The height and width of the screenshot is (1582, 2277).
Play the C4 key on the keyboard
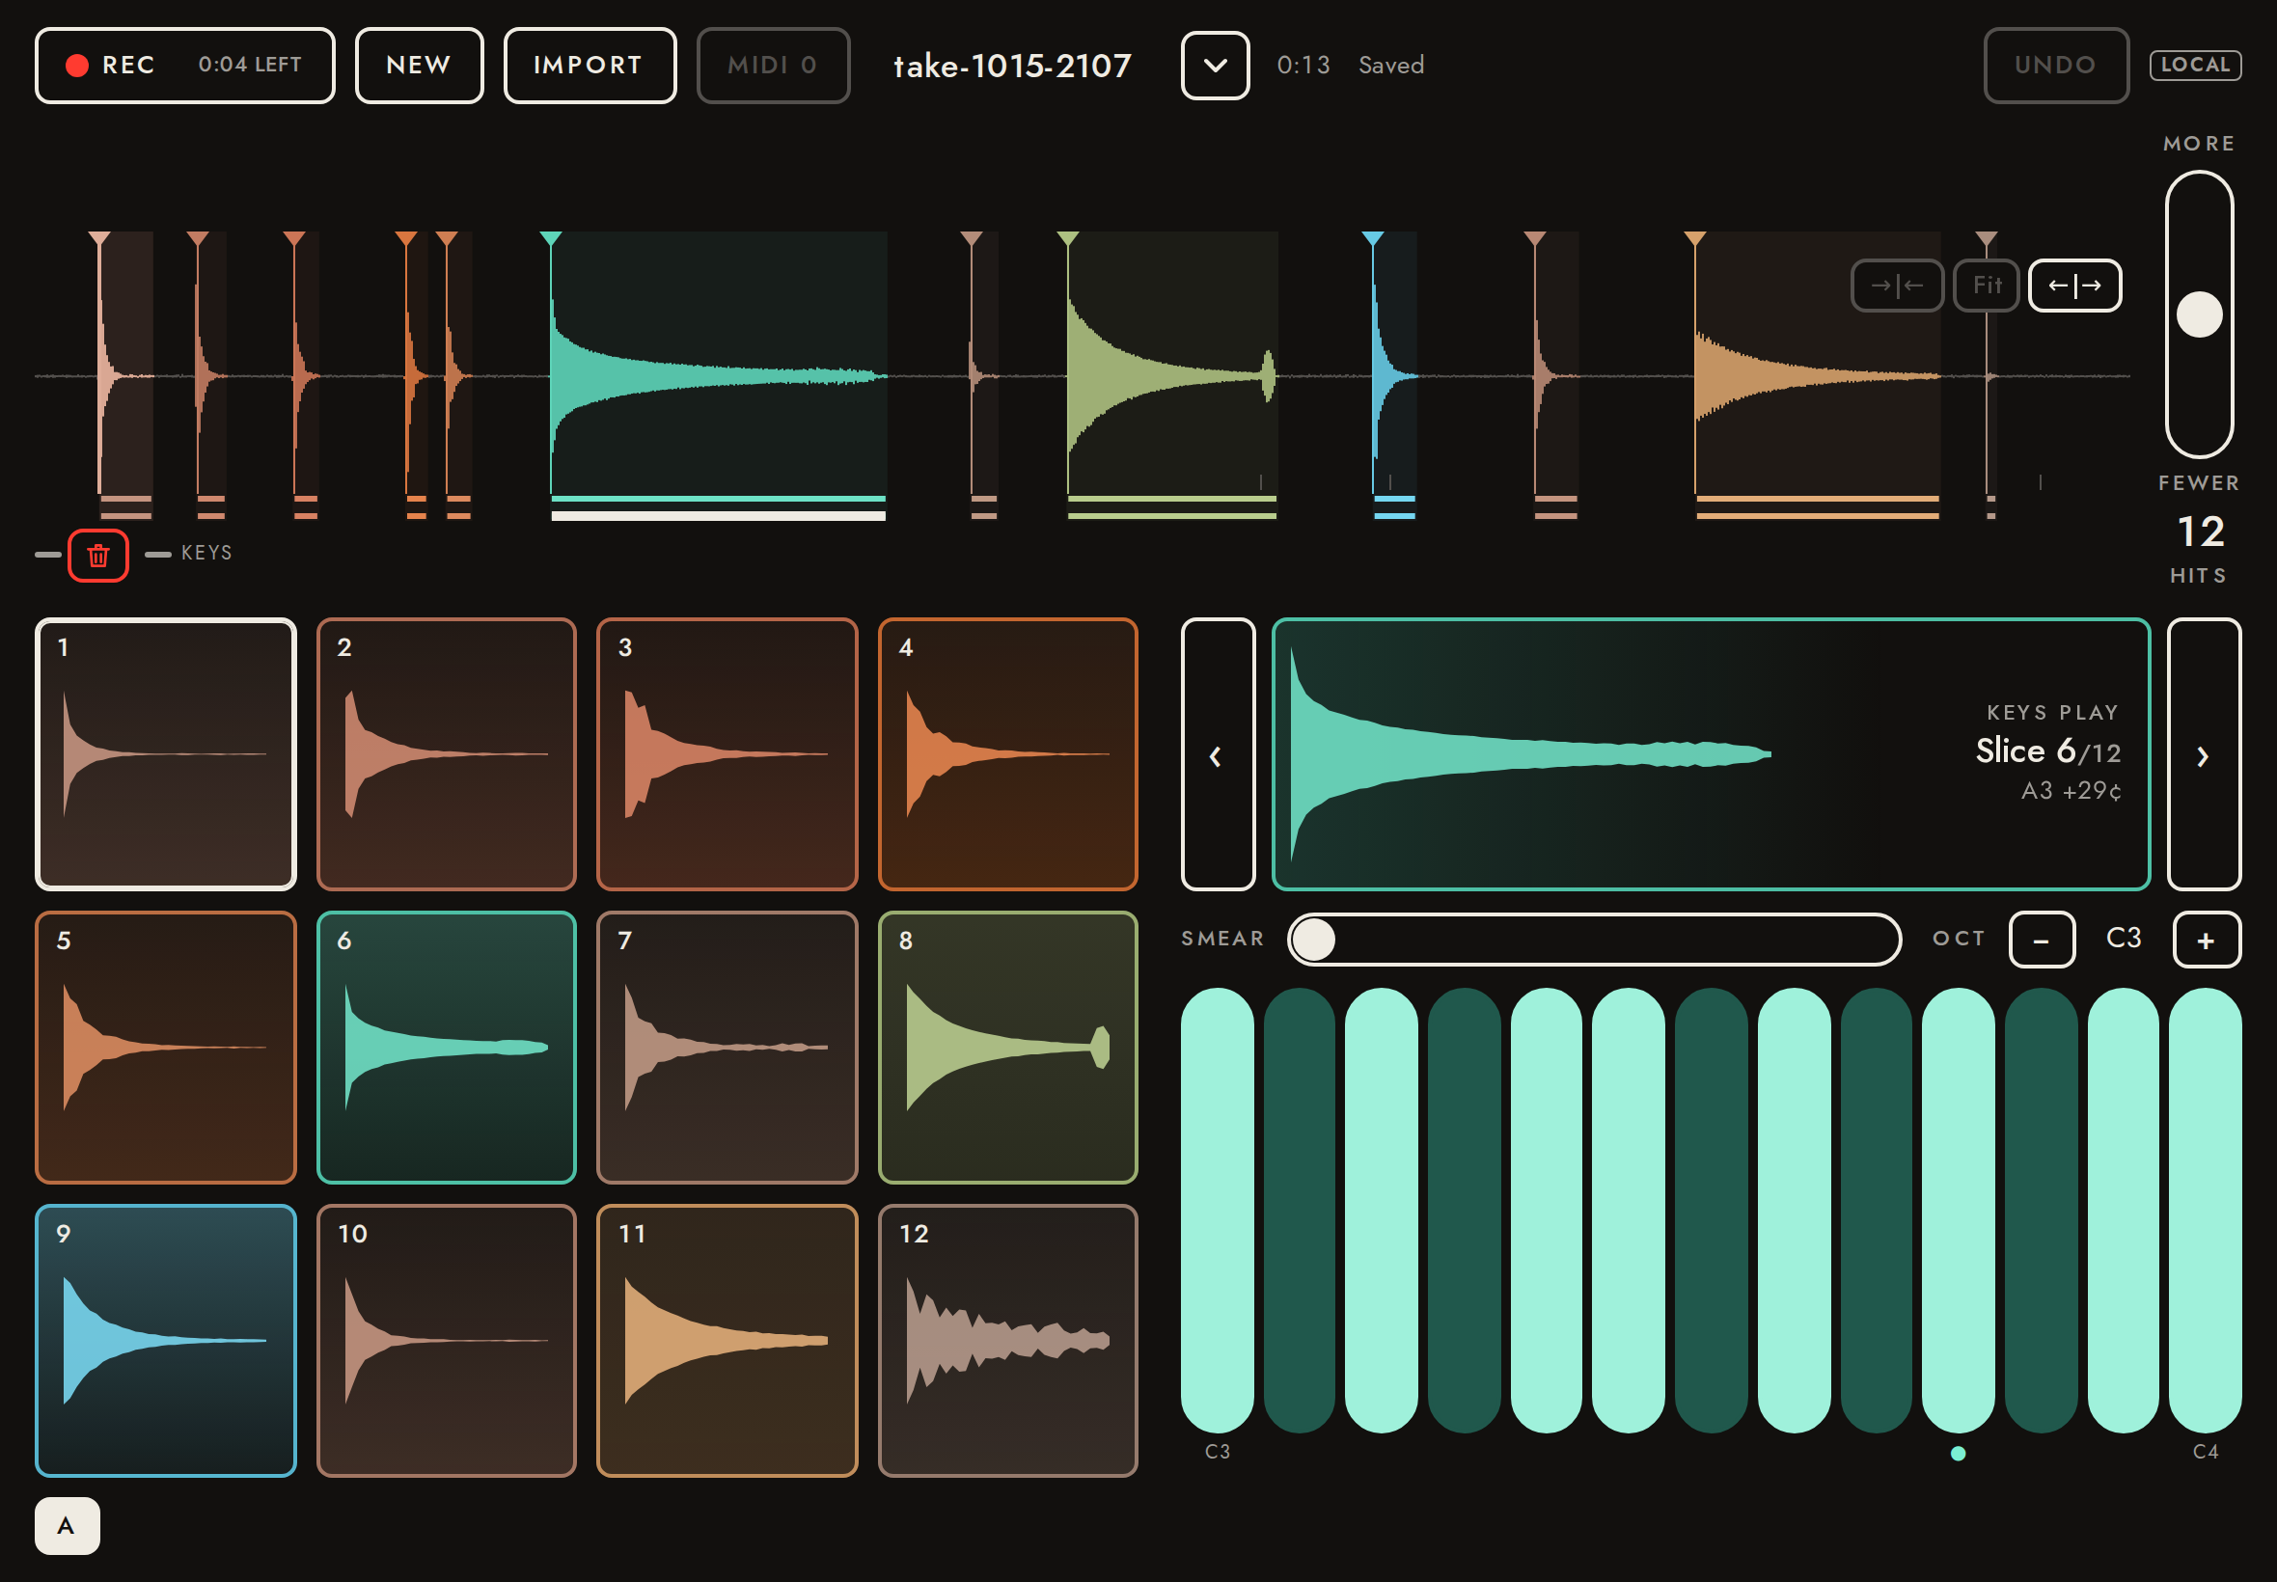click(2205, 1211)
